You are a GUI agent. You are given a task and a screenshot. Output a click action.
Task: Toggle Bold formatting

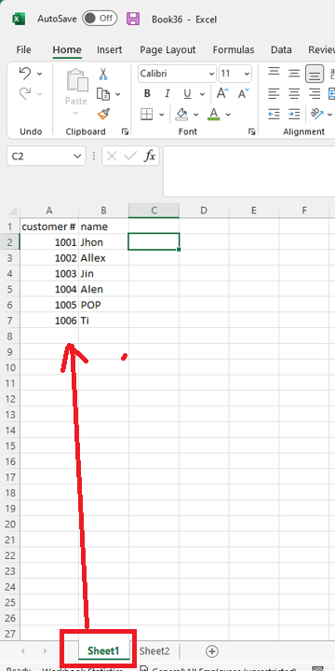(147, 94)
